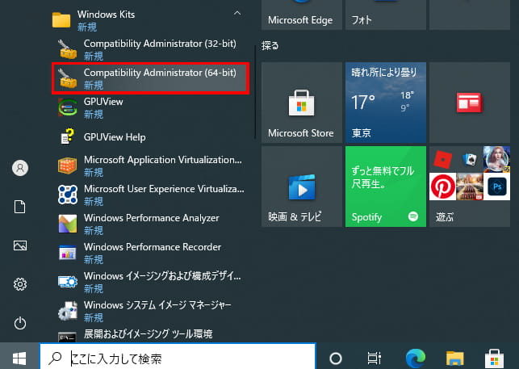Open Microsoft Application Virtualization icon
The width and height of the screenshot is (519, 369).
(x=67, y=166)
